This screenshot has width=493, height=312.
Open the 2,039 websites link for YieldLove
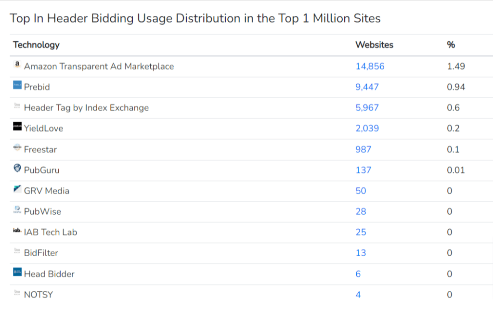pos(367,129)
